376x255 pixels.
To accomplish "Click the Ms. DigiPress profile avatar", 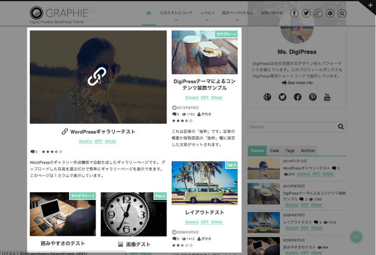I will (297, 27).
